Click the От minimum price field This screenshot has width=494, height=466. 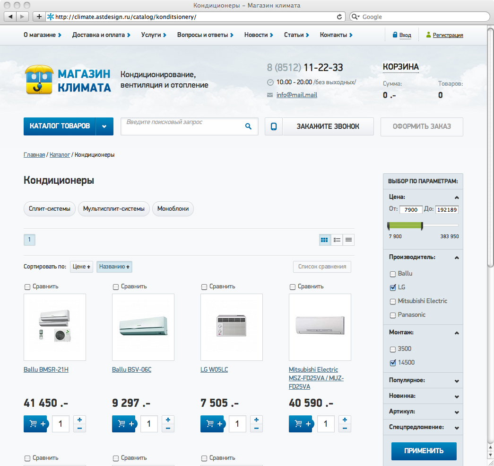click(x=411, y=210)
